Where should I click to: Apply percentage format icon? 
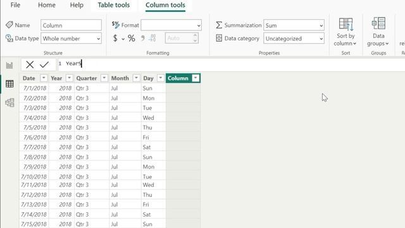pos(132,38)
